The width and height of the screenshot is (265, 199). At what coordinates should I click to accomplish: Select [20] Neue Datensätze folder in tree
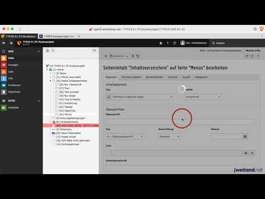tap(68, 133)
